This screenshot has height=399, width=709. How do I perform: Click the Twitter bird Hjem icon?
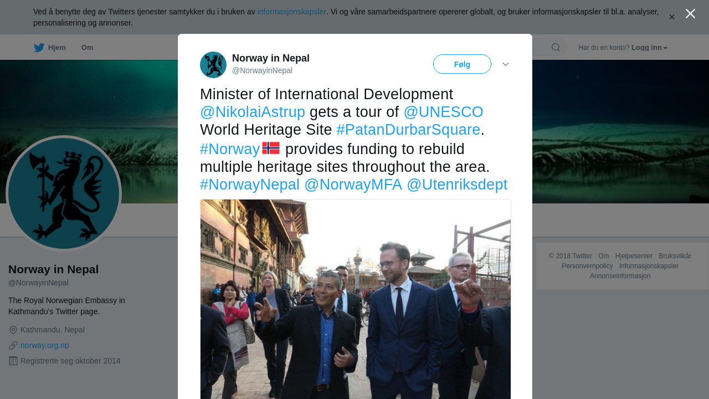pyautogui.click(x=39, y=48)
